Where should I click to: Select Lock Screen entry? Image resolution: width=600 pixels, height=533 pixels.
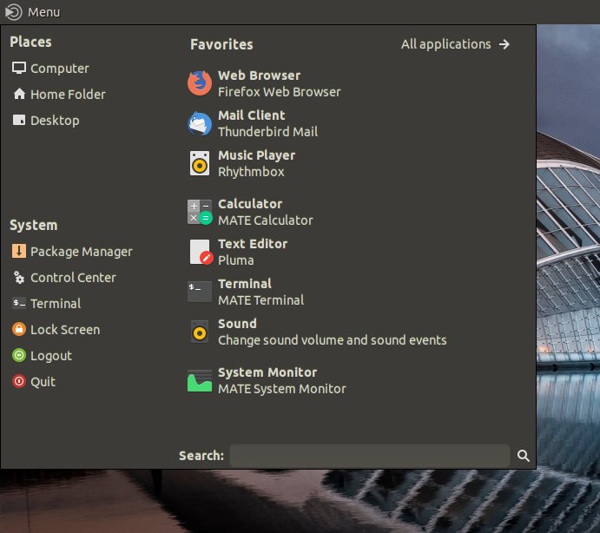click(x=56, y=329)
